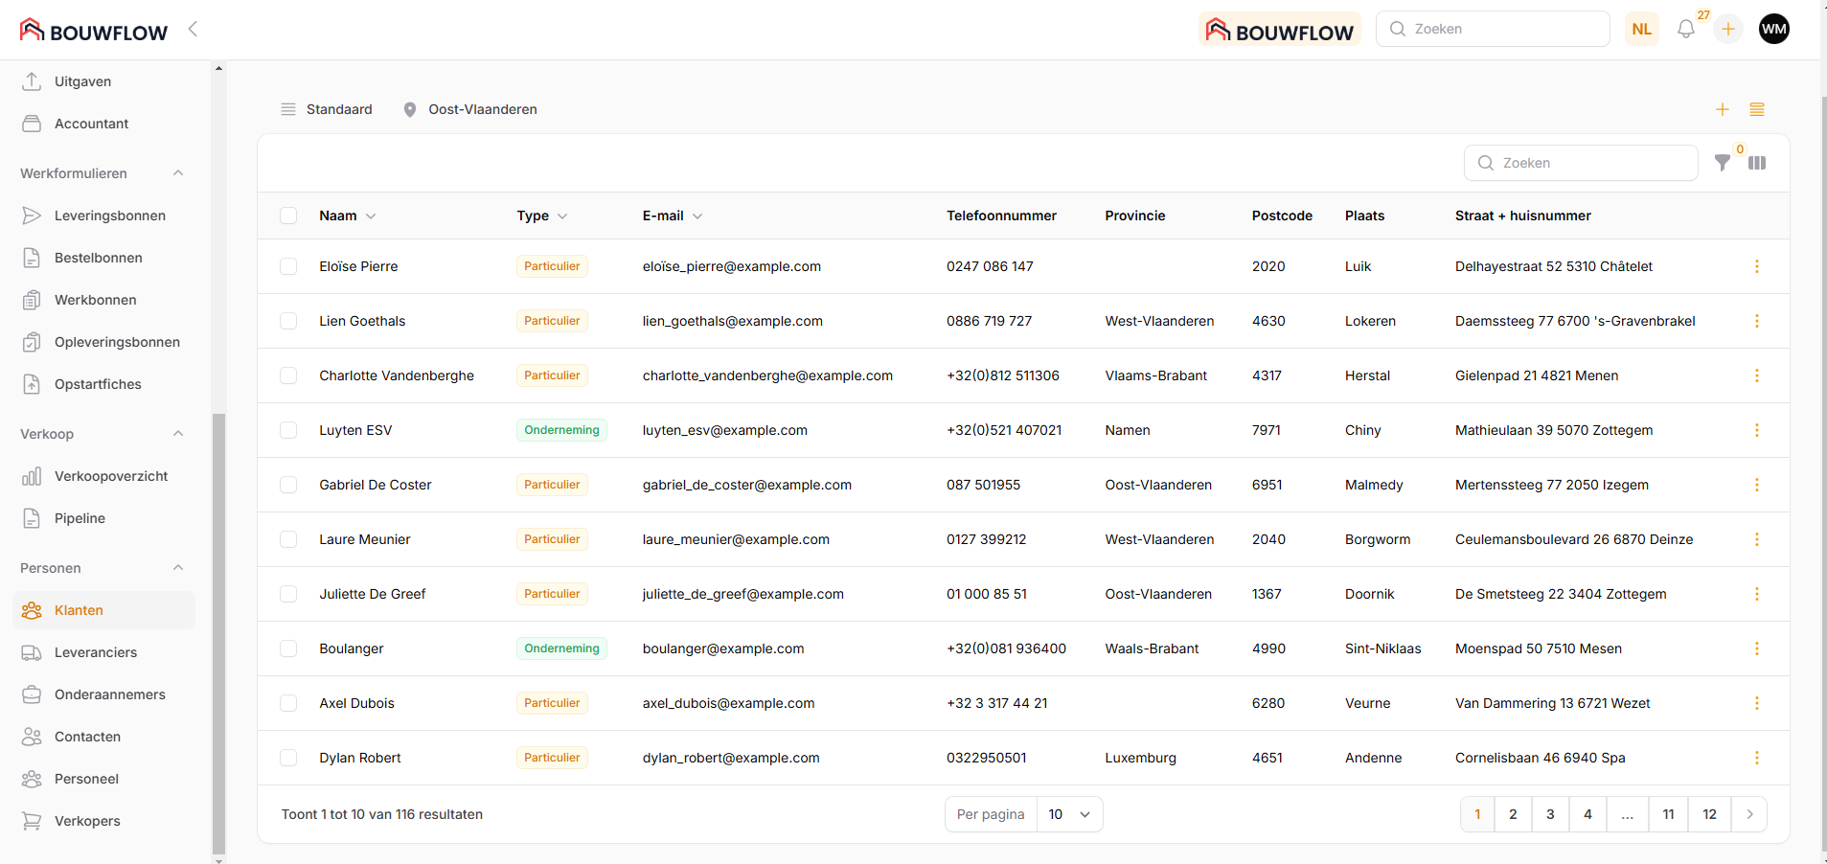Open the column visibility icon
Screen dimensions: 1827x864
point(1756,163)
